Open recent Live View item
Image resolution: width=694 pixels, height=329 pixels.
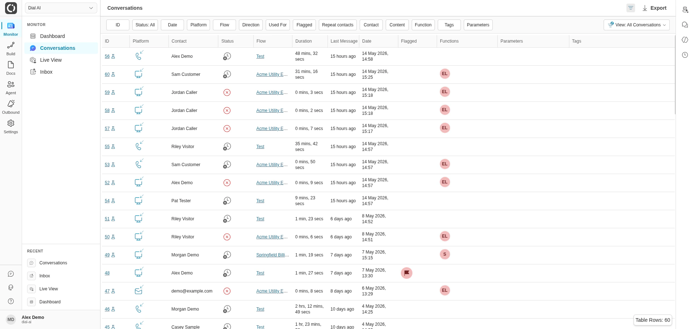pos(61,289)
